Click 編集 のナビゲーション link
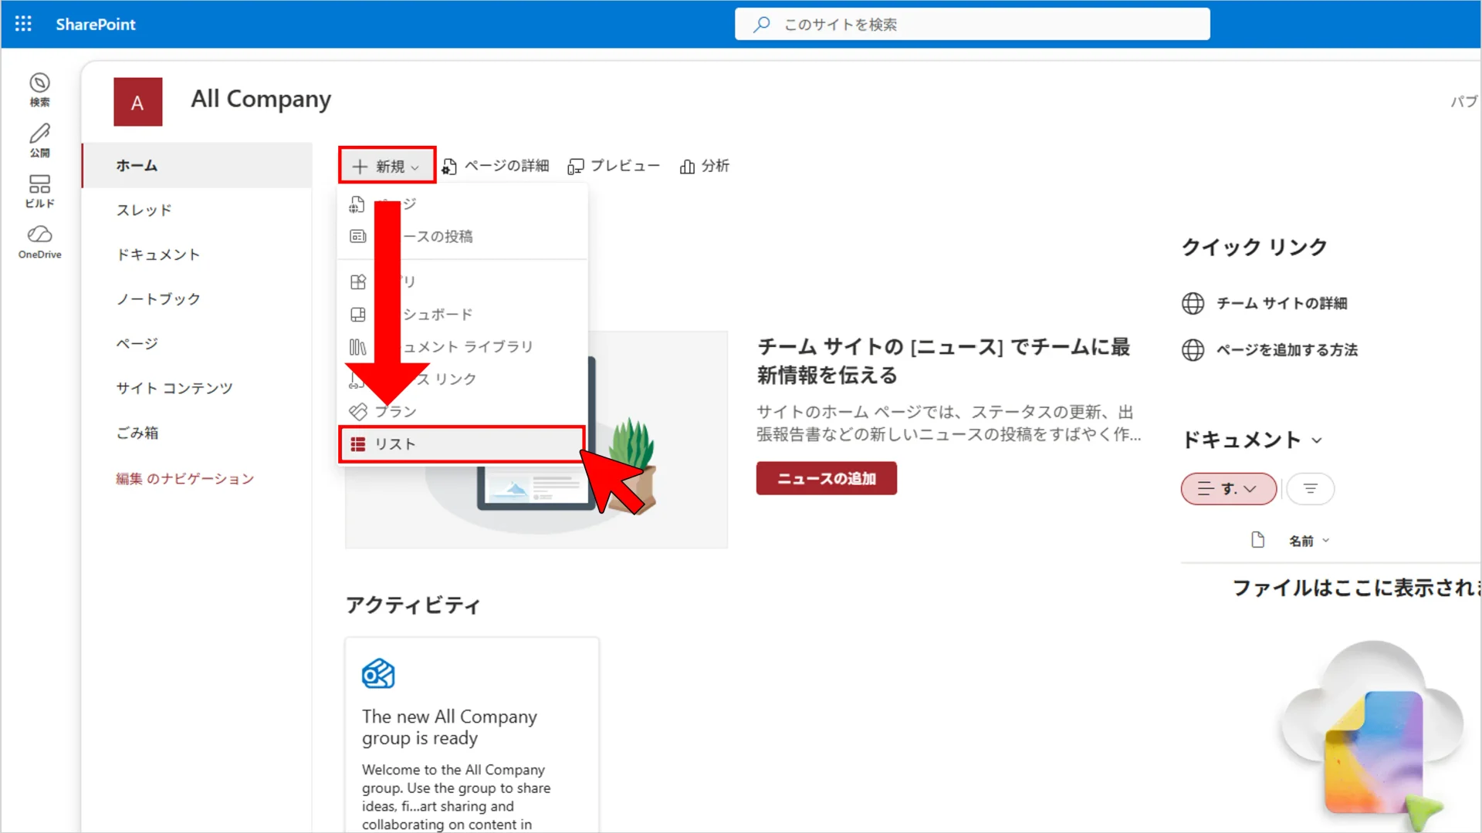The height and width of the screenshot is (833, 1482). point(184,479)
